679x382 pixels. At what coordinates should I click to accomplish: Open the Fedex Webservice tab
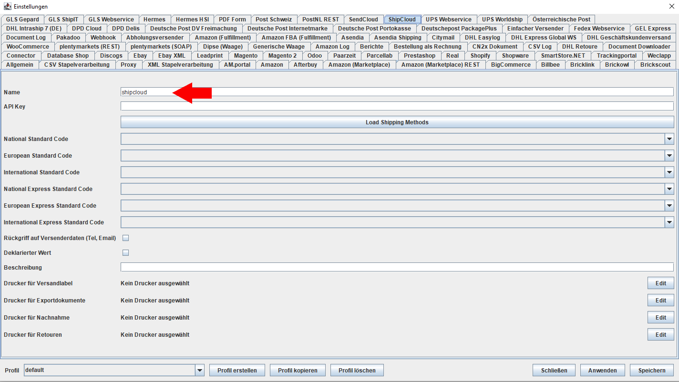coord(599,29)
